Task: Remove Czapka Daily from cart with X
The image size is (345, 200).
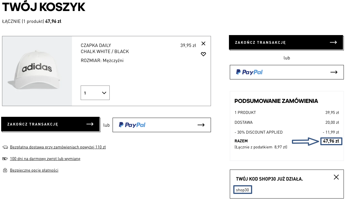Action: click(203, 43)
